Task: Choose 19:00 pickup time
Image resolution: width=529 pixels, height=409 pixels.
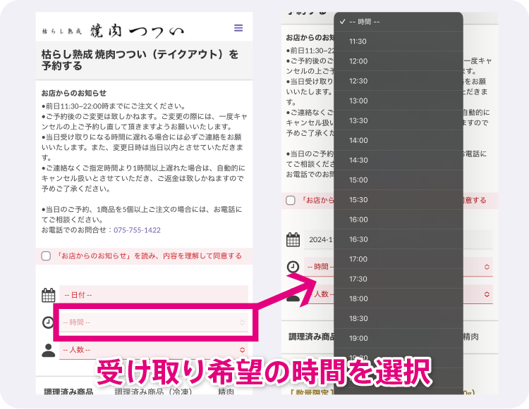Action: click(358, 338)
